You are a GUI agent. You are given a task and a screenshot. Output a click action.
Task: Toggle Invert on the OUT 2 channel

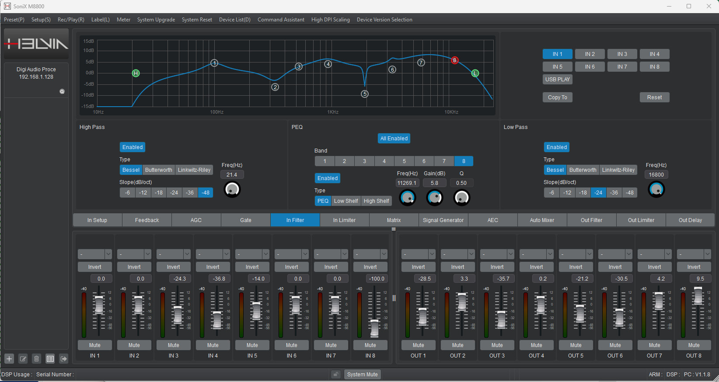coord(457,267)
